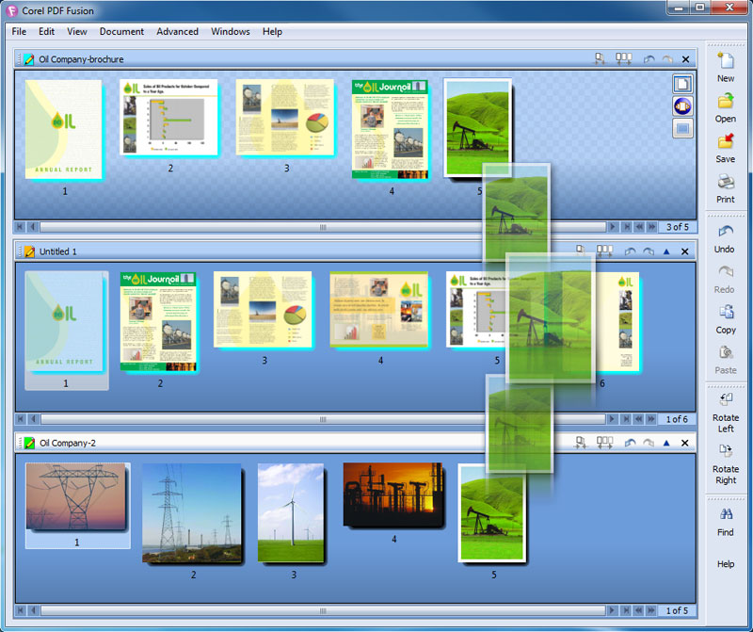This screenshot has width=753, height=632.
Task: Click the Save icon in sidebar
Action: tap(725, 143)
